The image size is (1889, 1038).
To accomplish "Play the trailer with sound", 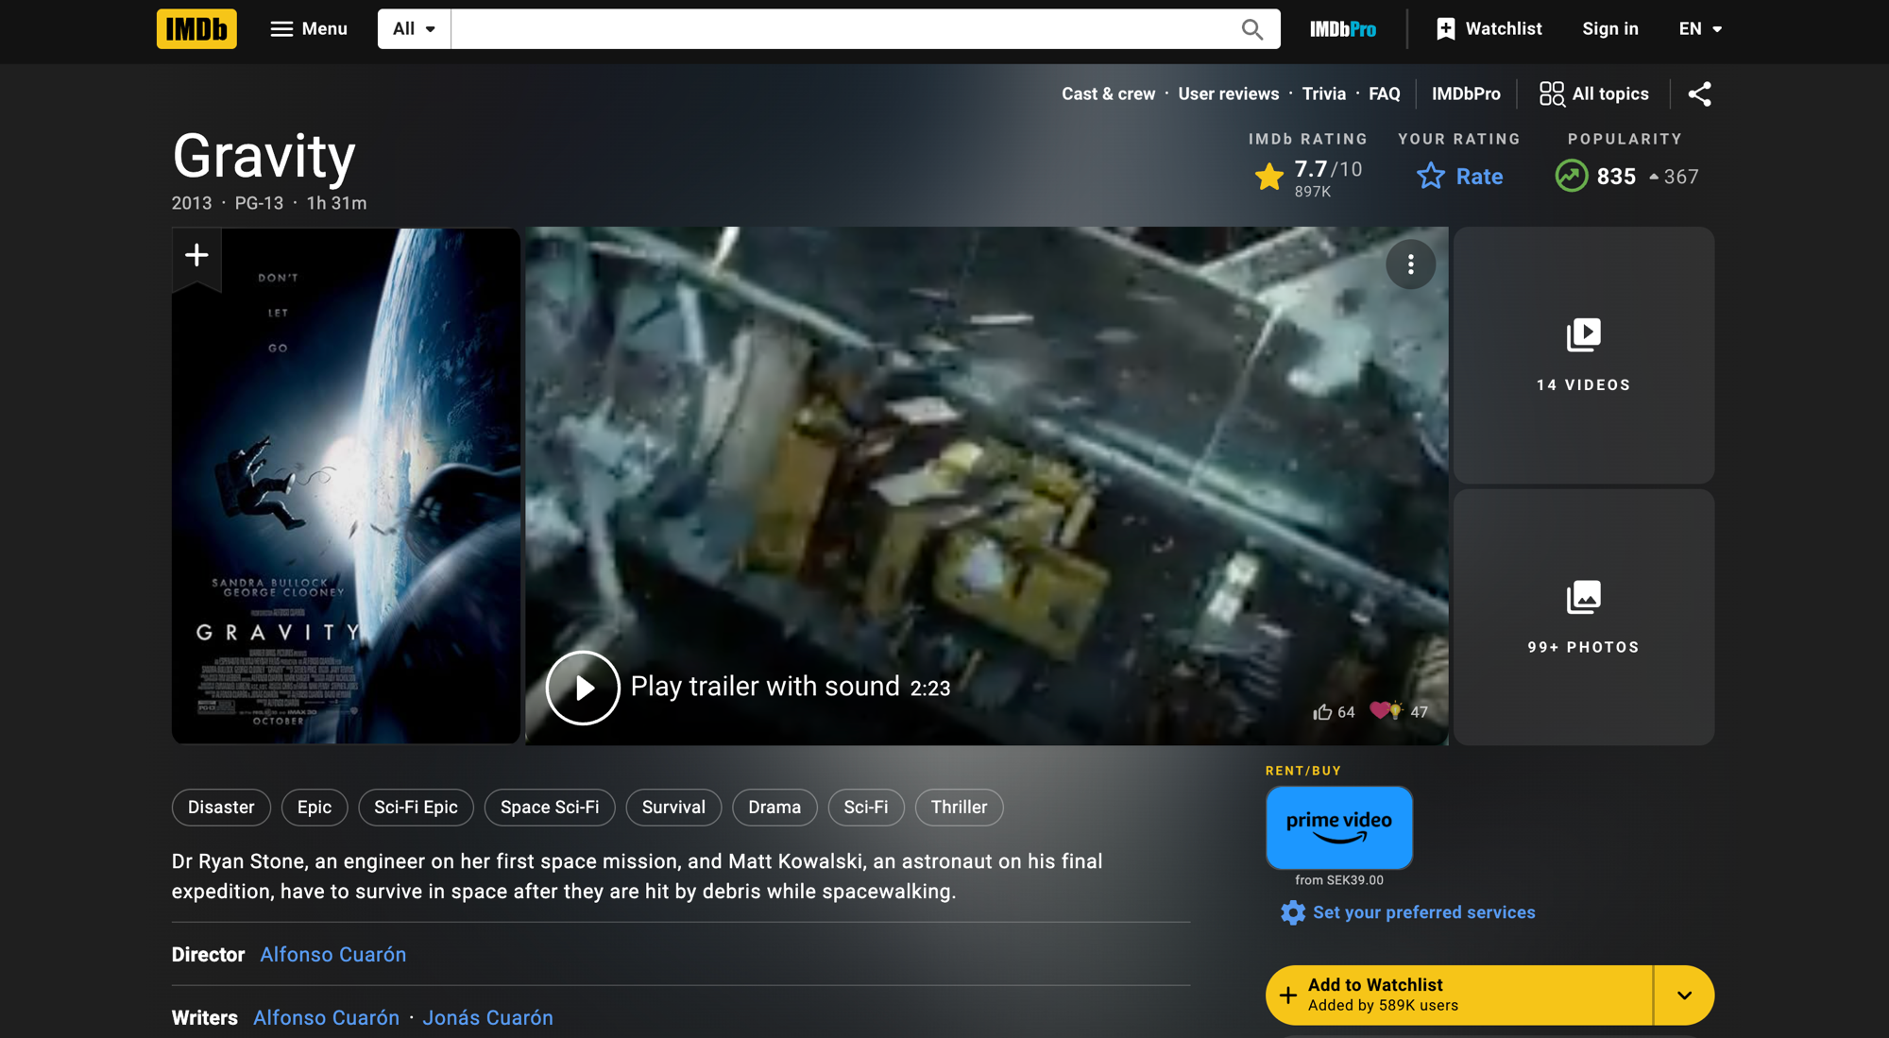I will [748, 688].
